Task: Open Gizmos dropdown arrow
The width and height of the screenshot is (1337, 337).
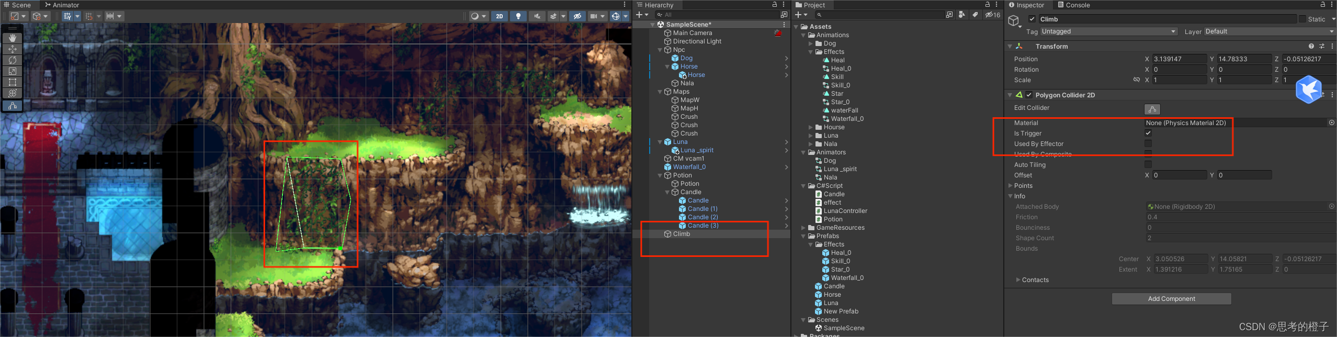Action: point(626,16)
